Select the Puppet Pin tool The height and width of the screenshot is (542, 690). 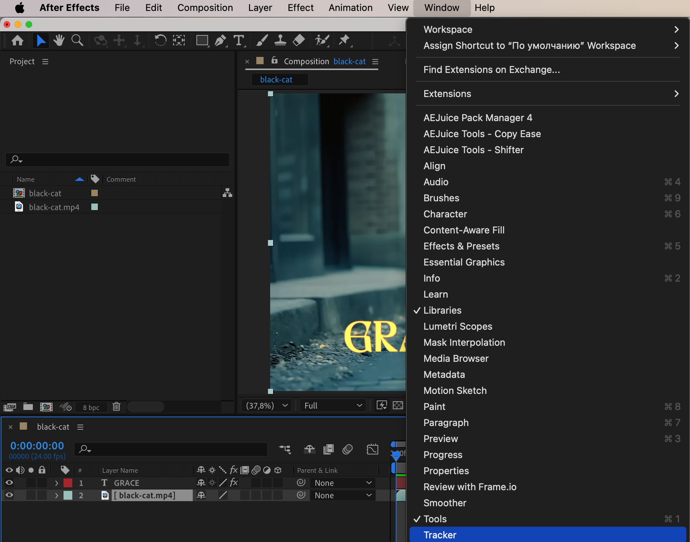pos(344,40)
